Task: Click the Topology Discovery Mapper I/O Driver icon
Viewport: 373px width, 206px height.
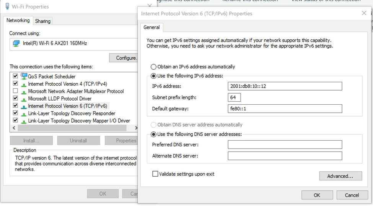Action: (24, 122)
